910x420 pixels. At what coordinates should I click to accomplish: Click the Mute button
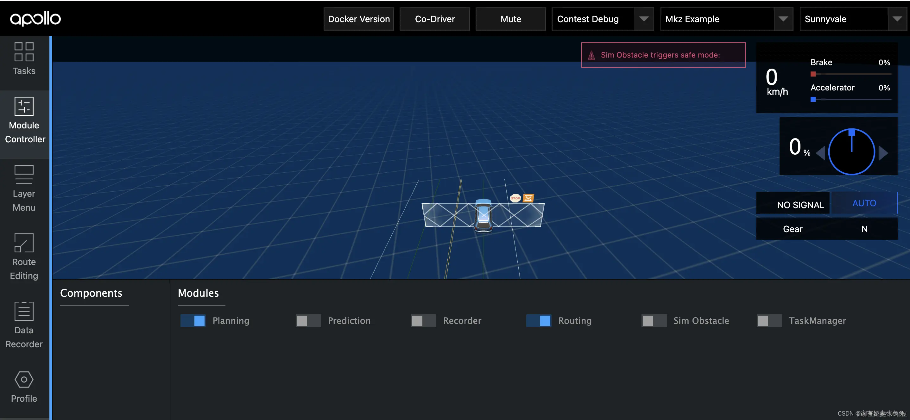[510, 19]
